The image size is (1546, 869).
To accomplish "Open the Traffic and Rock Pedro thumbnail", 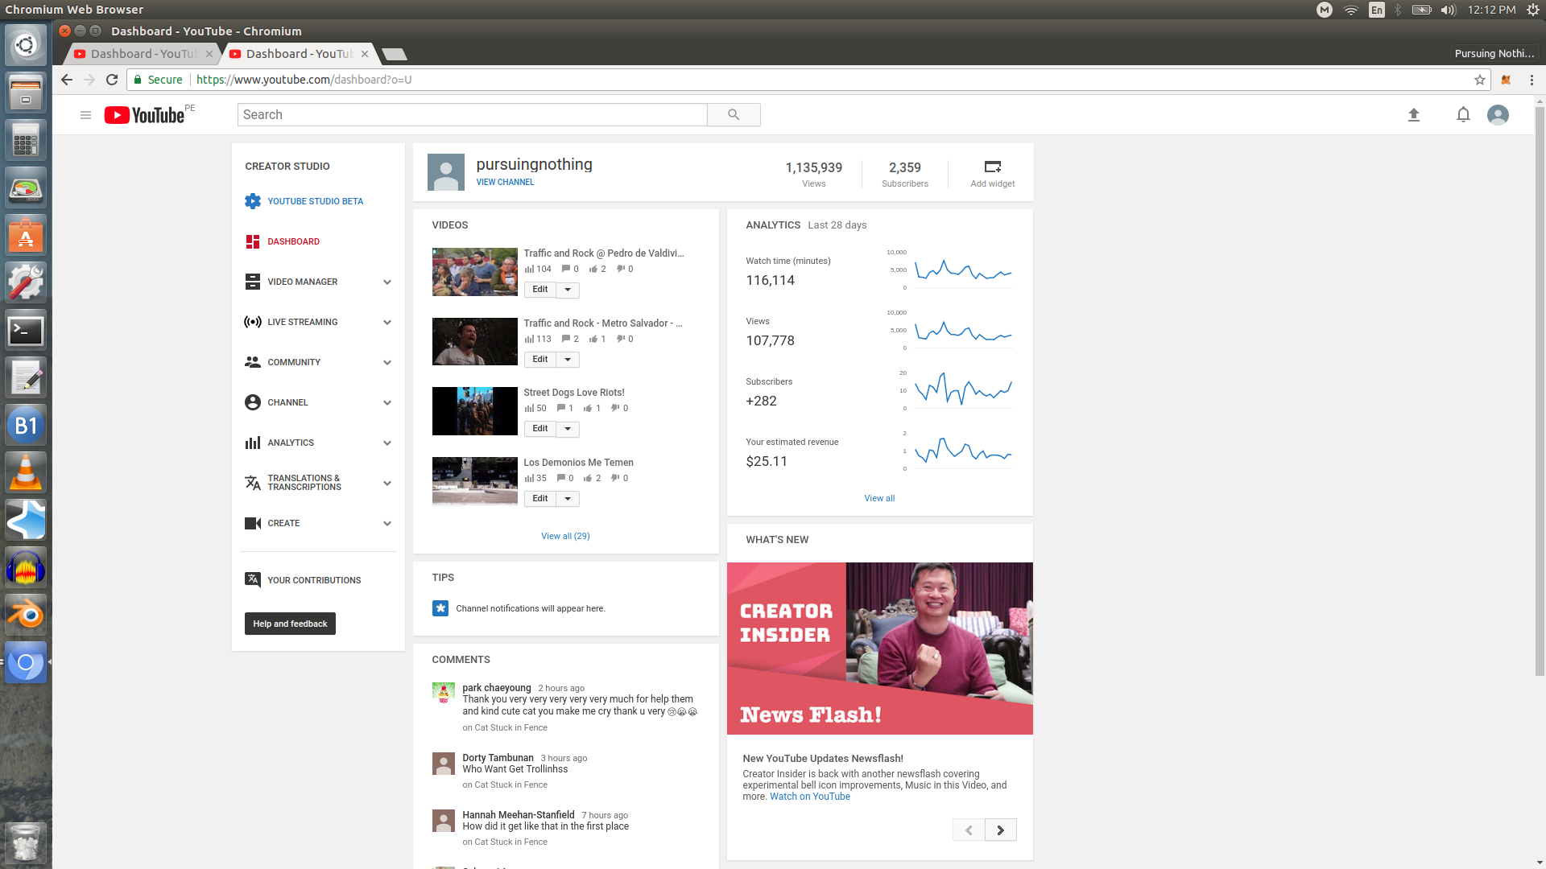I will coord(474,272).
